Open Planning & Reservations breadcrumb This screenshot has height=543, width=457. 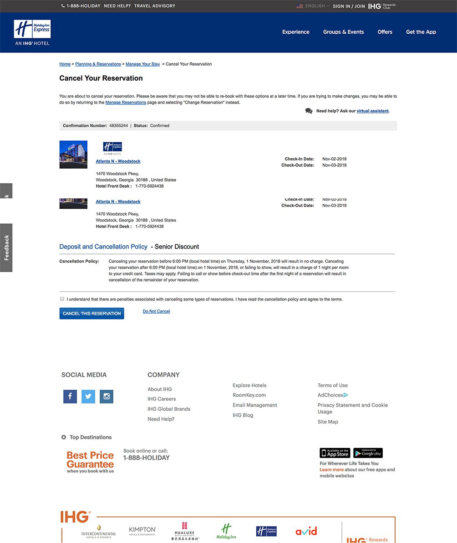point(98,64)
